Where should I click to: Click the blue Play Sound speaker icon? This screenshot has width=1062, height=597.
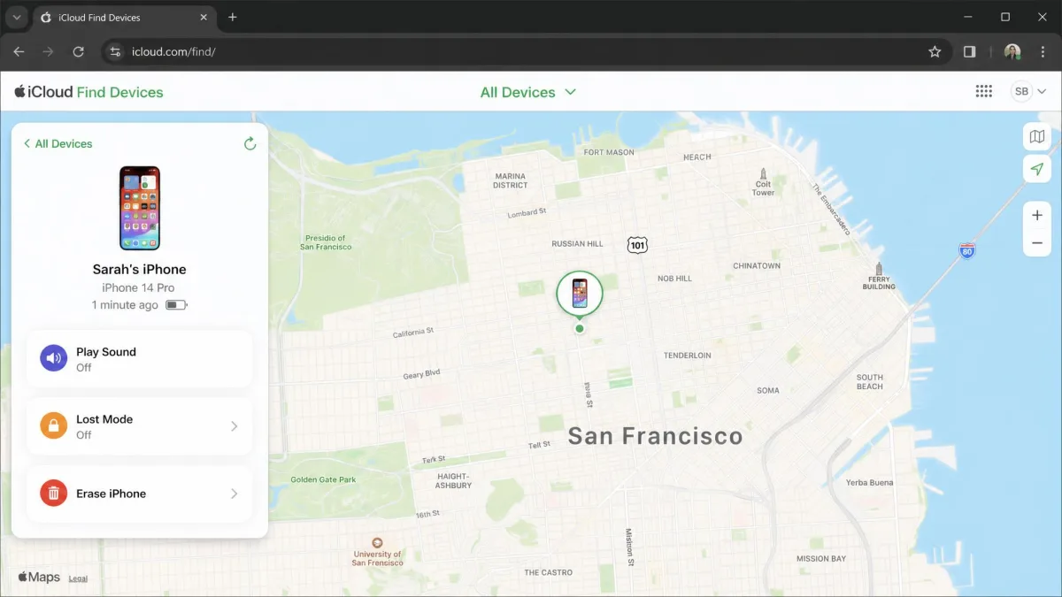point(54,358)
